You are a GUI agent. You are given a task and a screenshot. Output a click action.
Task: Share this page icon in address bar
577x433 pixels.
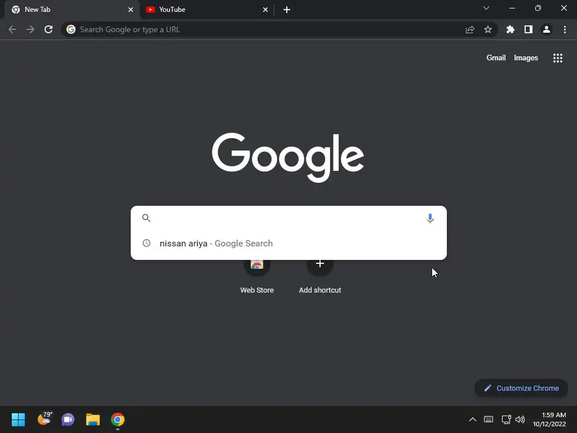pos(470,29)
